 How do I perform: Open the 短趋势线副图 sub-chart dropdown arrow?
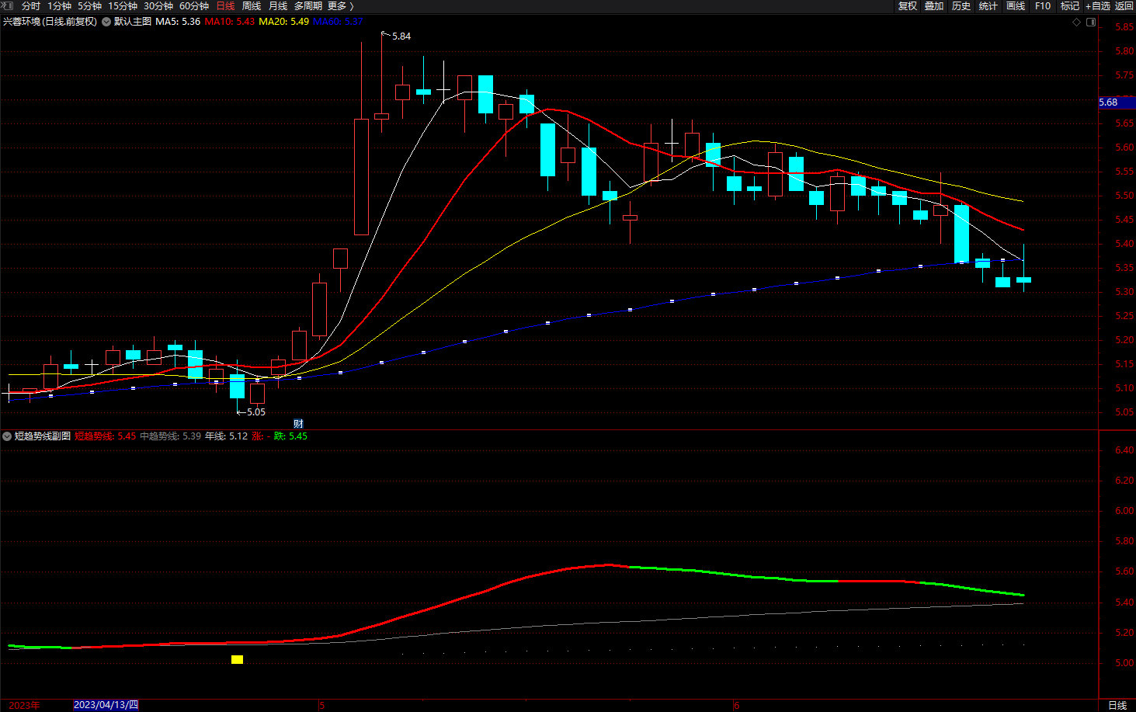[x=7, y=436]
